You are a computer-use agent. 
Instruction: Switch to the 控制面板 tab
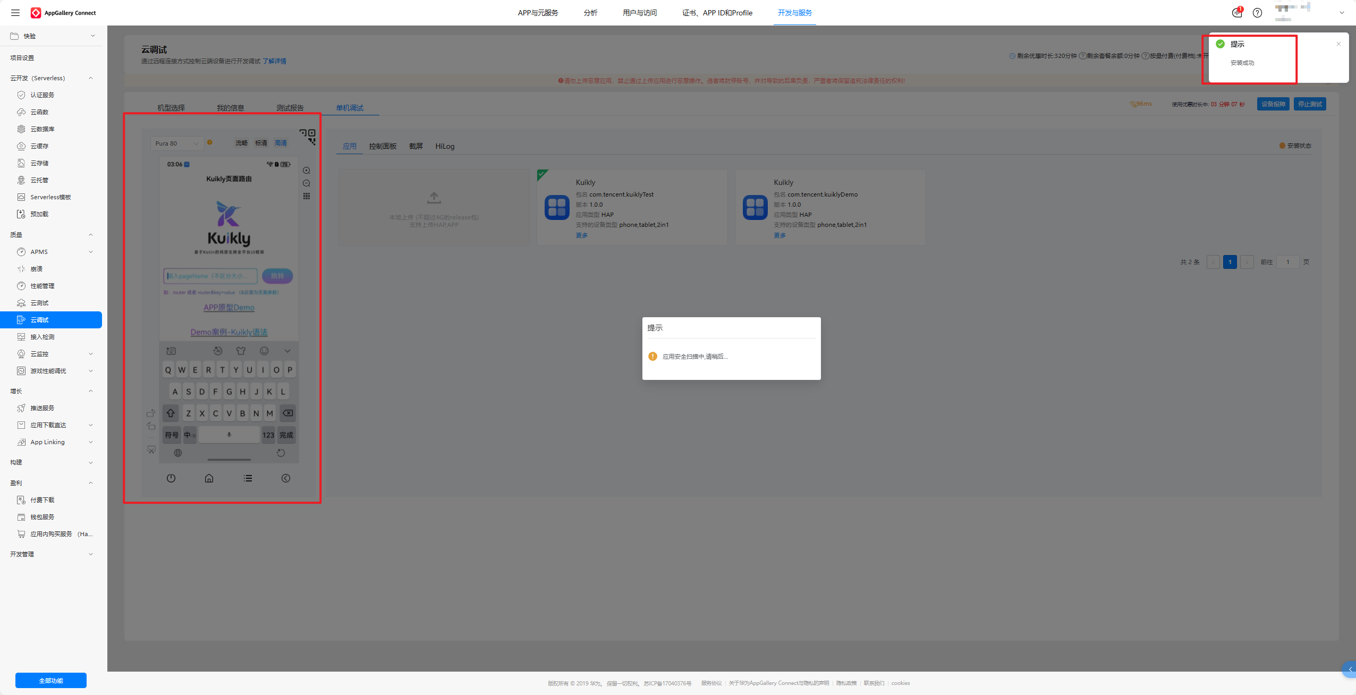(383, 146)
